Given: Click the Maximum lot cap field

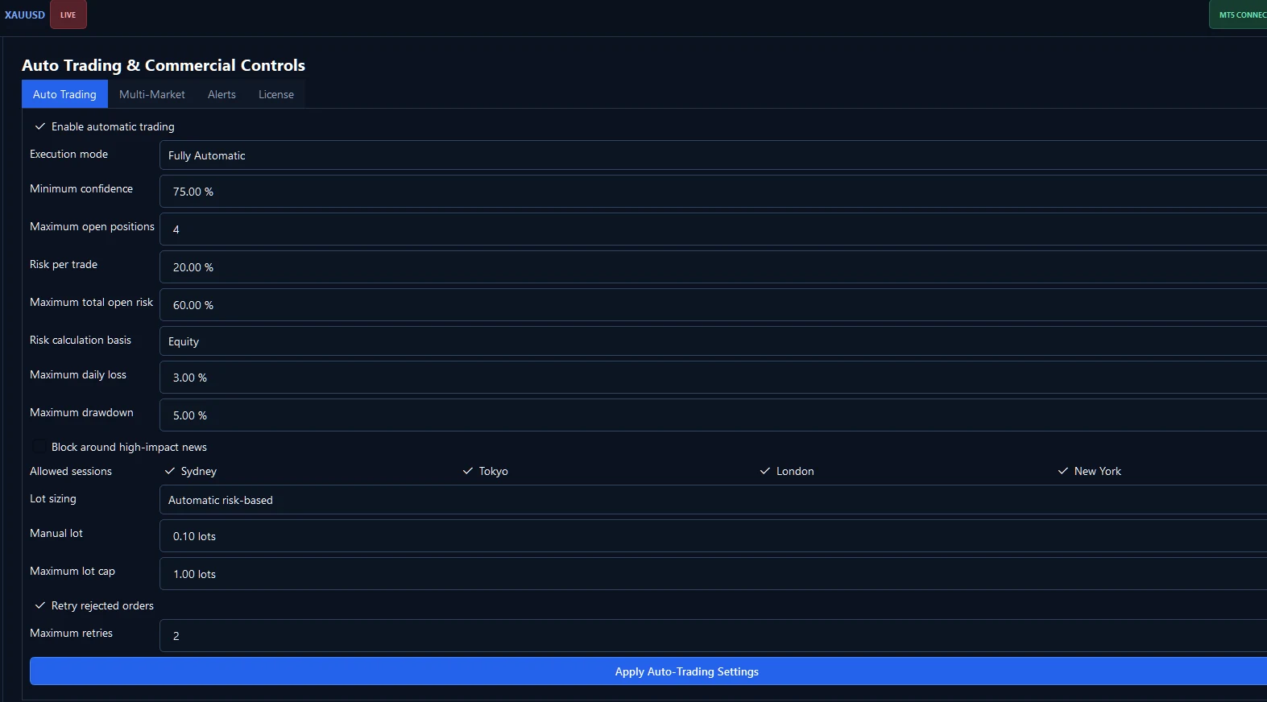Looking at the screenshot, I should 713,574.
